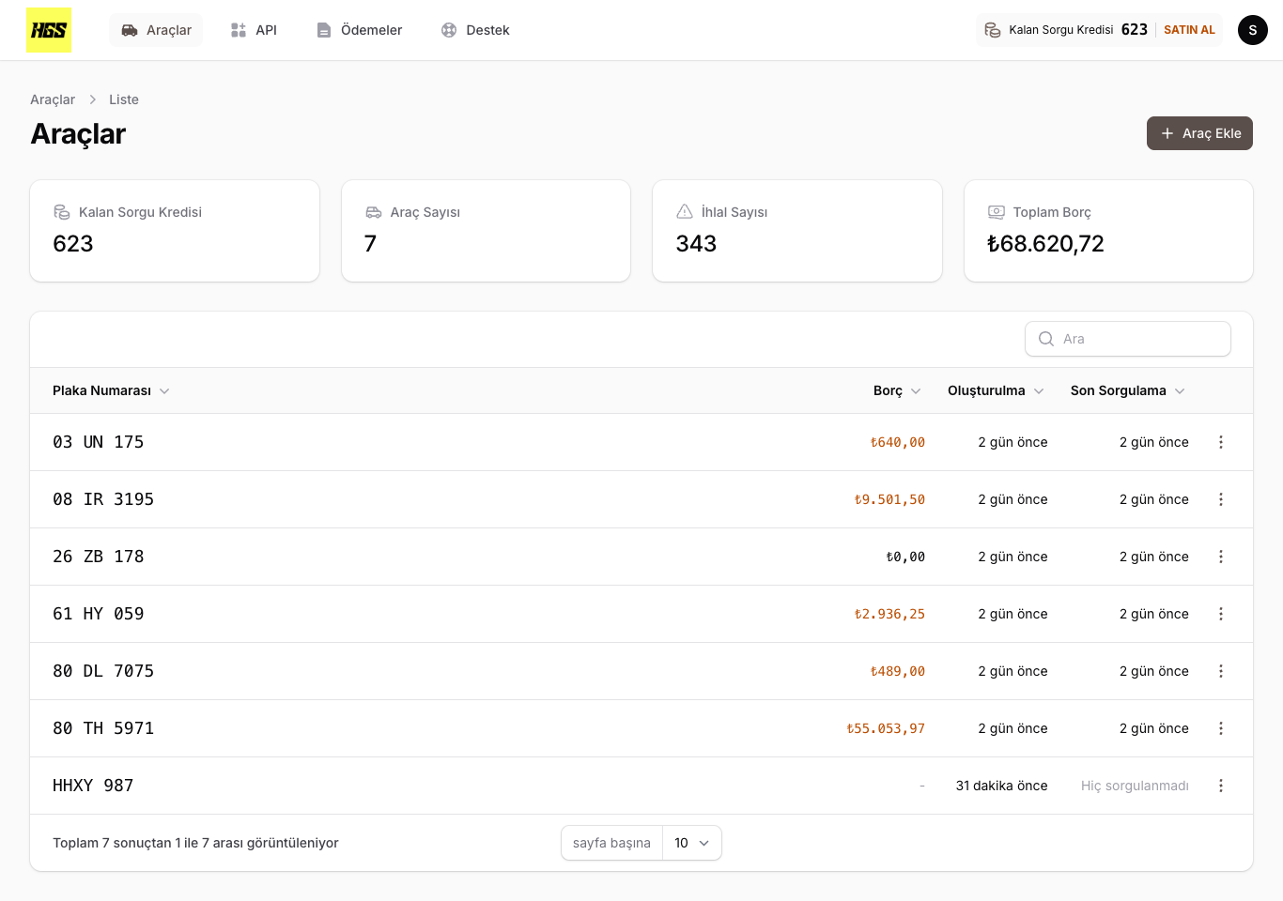Sort by Oluşturulma column header
This screenshot has width=1283, height=901.
tap(995, 390)
